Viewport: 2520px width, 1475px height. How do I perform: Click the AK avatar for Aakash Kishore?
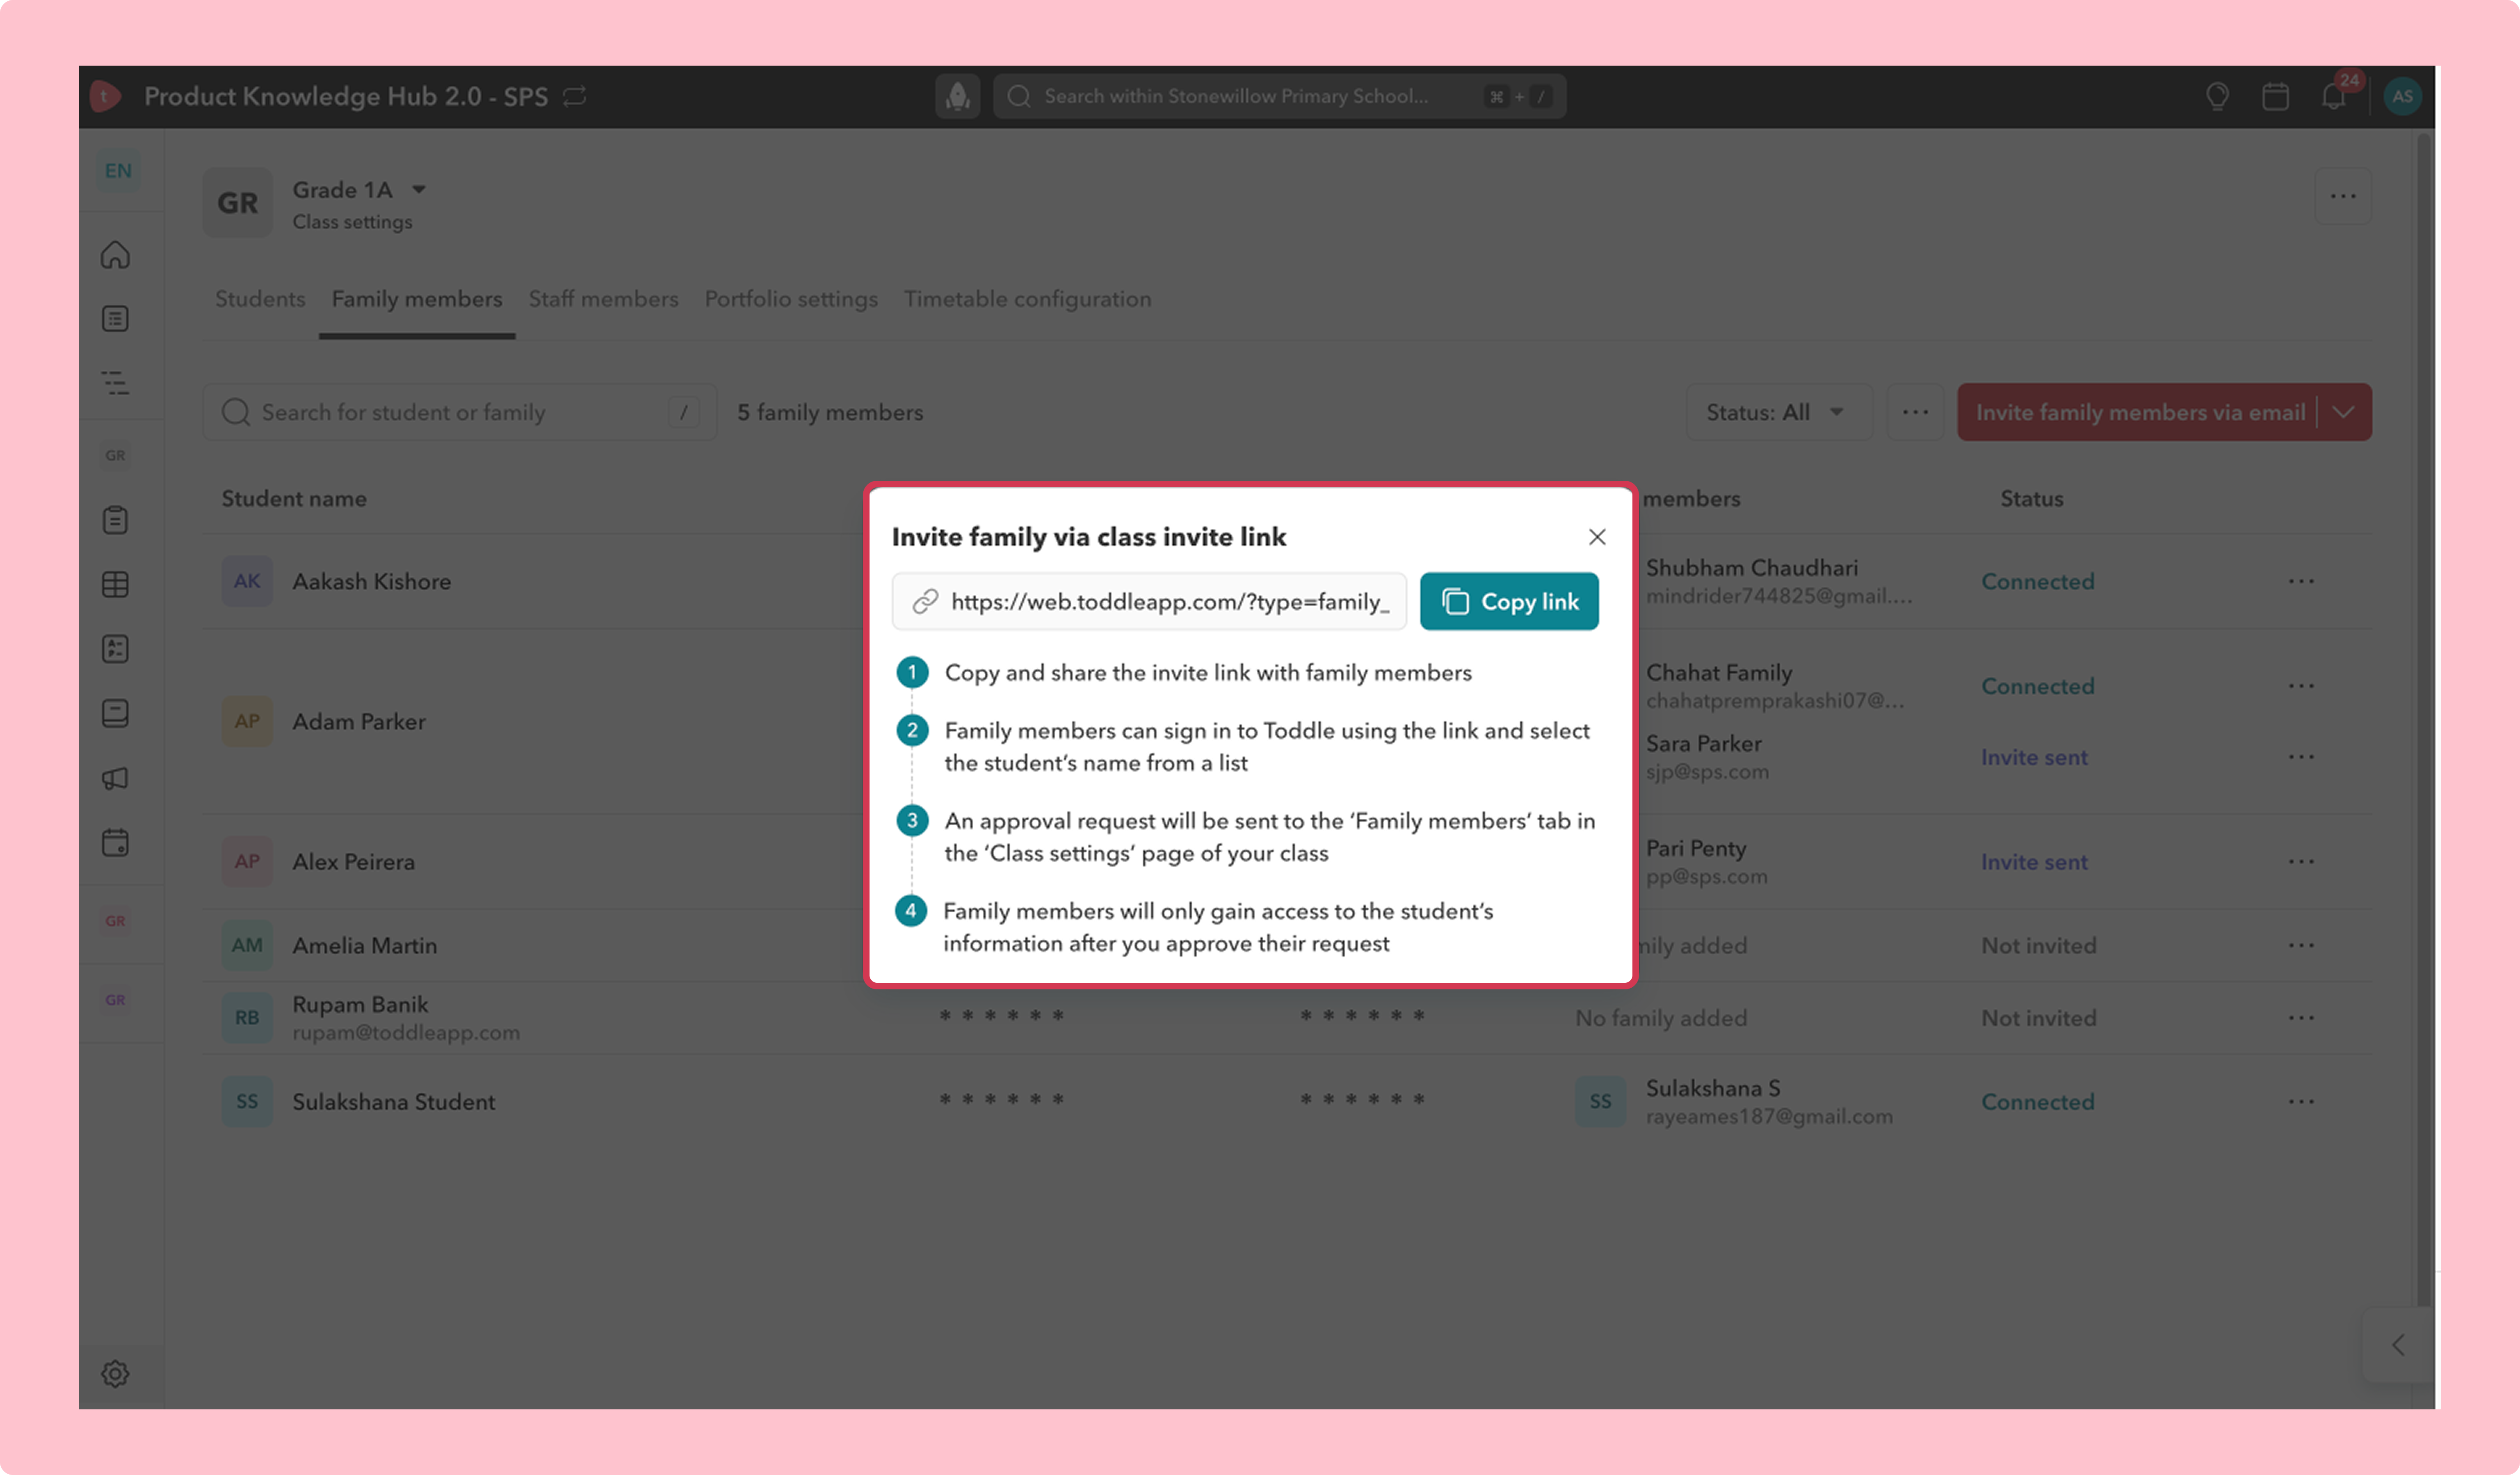[247, 581]
